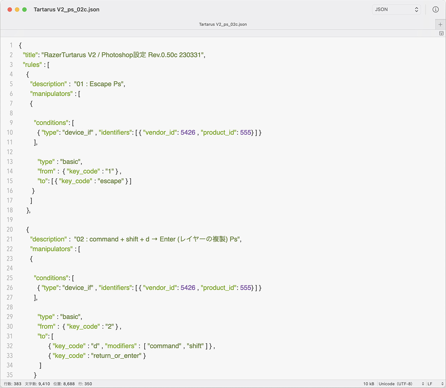
Task: Open the inspector info icon
Action: pos(436,9)
